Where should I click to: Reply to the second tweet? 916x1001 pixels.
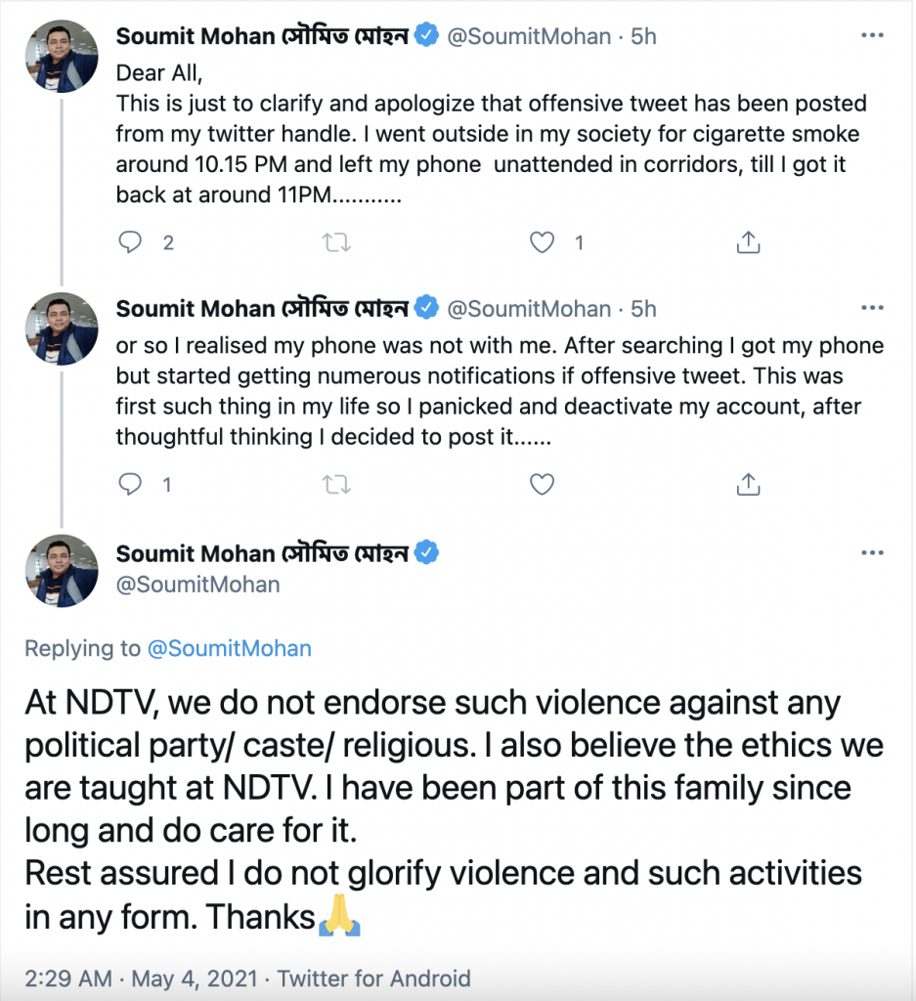click(130, 485)
